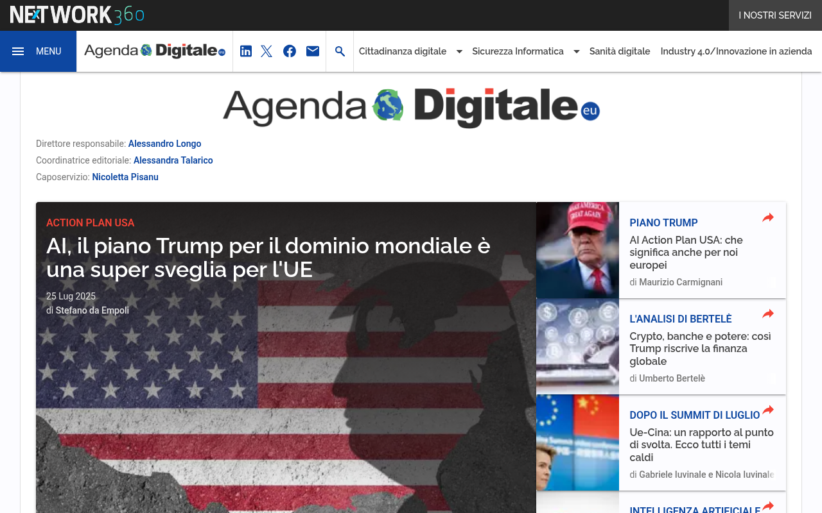Read Crypto, banche e potere article
Image resolution: width=822 pixels, height=513 pixels.
click(700, 349)
